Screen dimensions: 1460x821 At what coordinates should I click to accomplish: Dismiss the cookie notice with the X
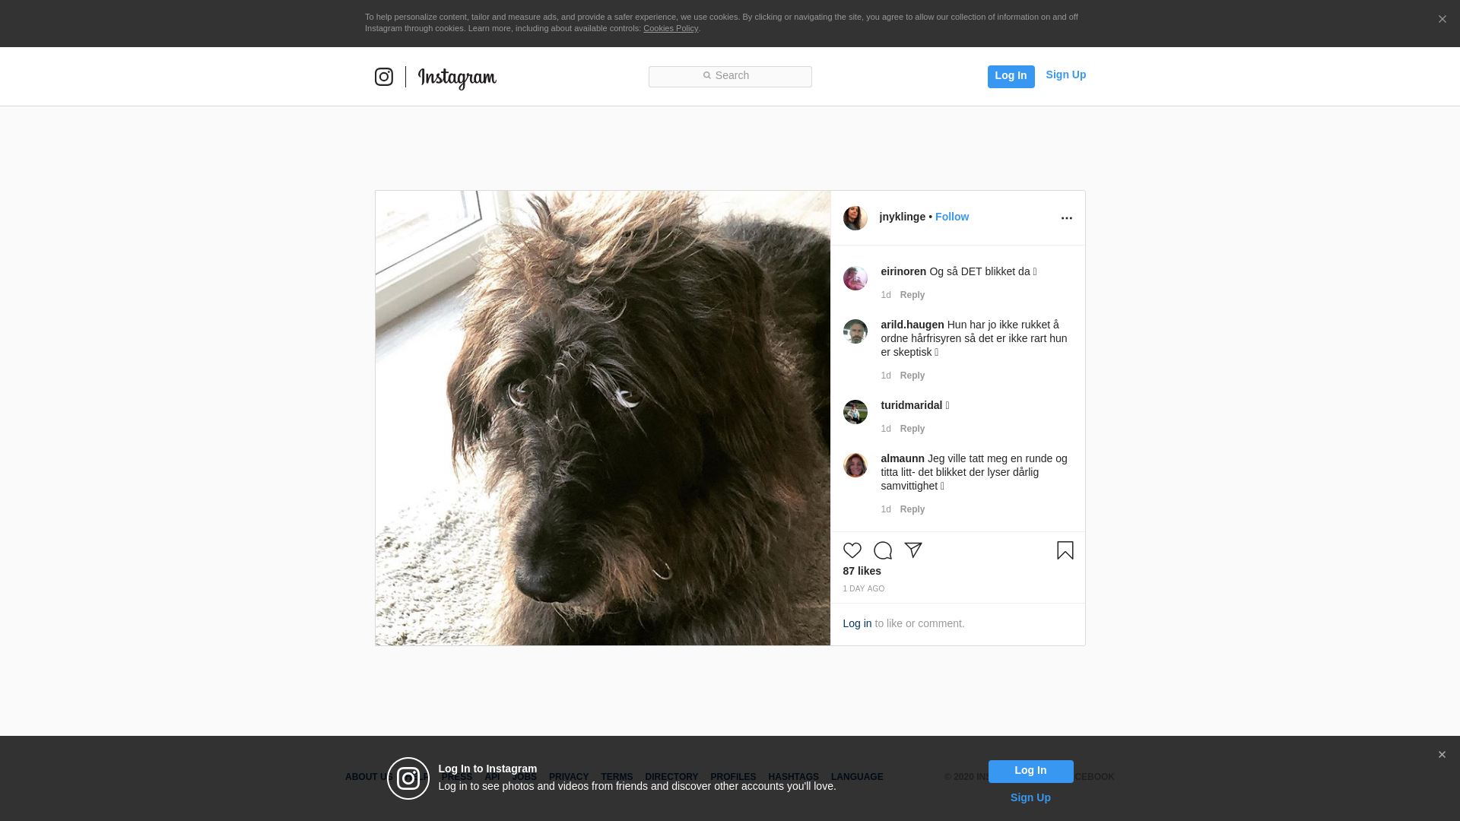pos(1442,19)
